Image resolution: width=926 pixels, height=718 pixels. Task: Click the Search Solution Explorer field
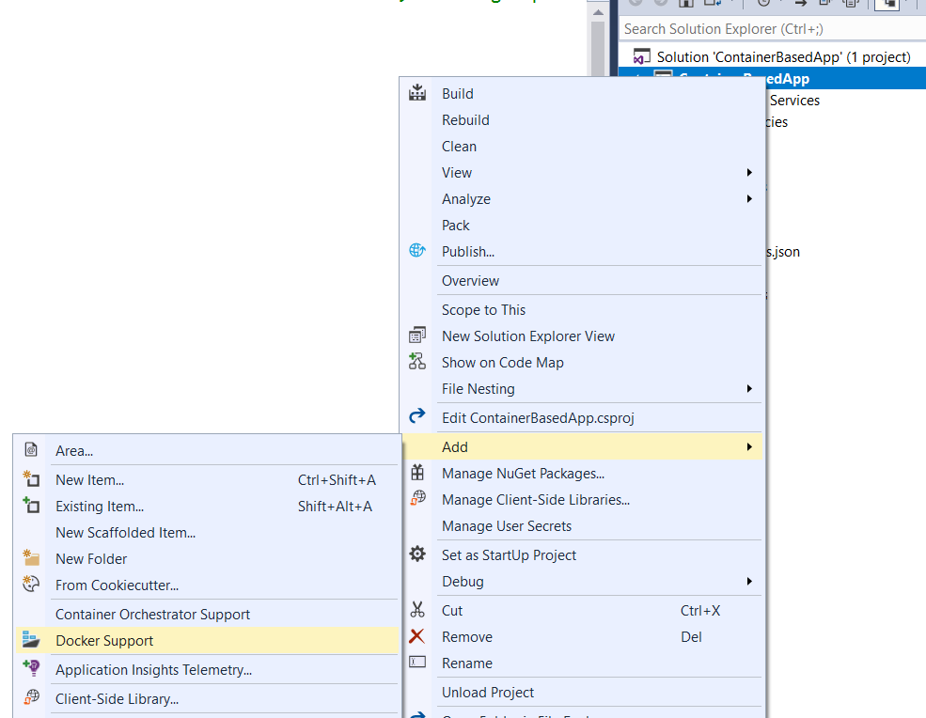pos(773,28)
